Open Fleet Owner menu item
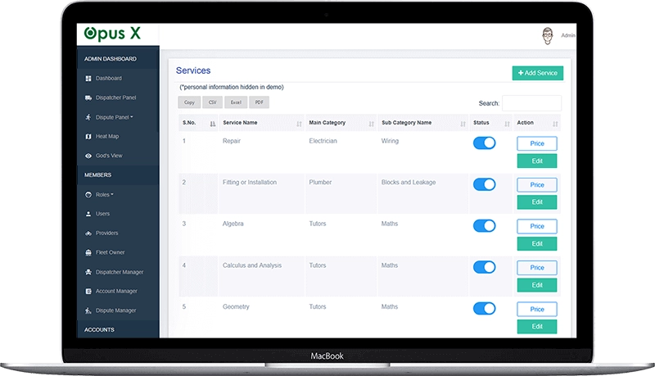This screenshot has width=655, height=376. point(110,252)
